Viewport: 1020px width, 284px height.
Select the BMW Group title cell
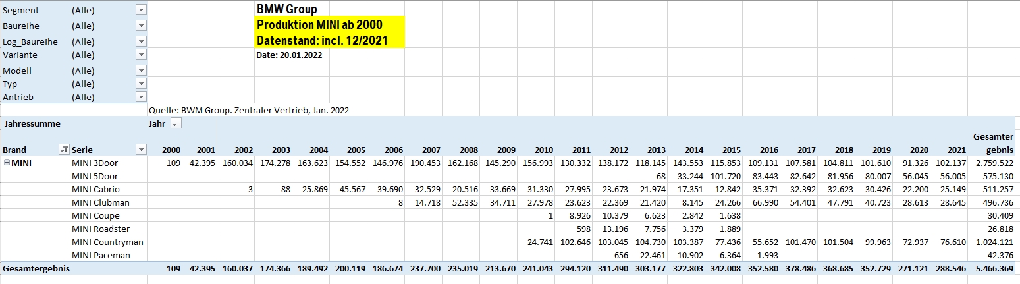pyautogui.click(x=286, y=9)
